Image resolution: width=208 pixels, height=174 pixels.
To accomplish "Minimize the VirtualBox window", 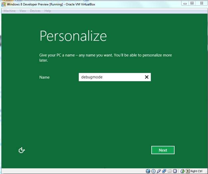I will click(x=185, y=3).
